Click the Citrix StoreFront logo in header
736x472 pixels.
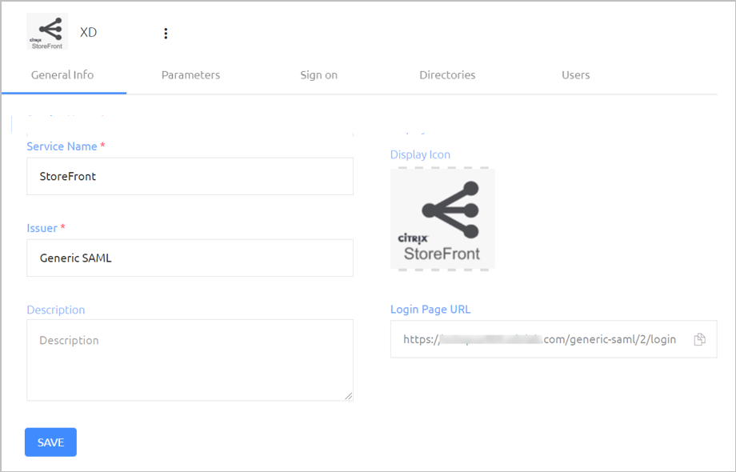[x=47, y=31]
